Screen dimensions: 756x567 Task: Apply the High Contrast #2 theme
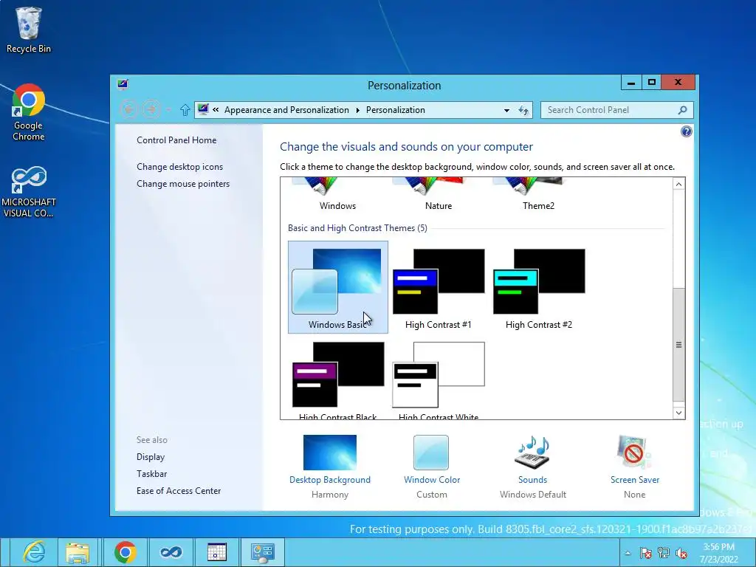[x=539, y=289]
